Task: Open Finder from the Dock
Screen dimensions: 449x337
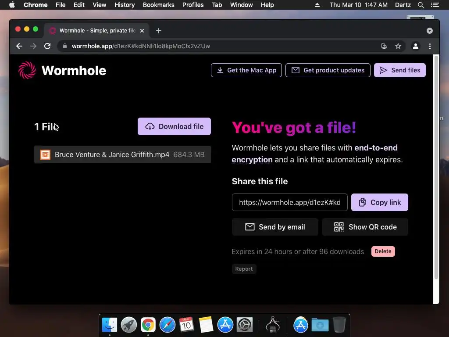Action: (110, 325)
